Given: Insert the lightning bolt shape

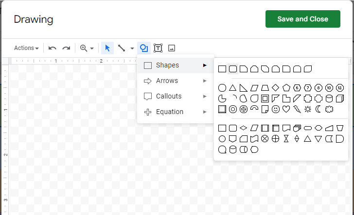Looking at the screenshot, I should click(x=297, y=109).
